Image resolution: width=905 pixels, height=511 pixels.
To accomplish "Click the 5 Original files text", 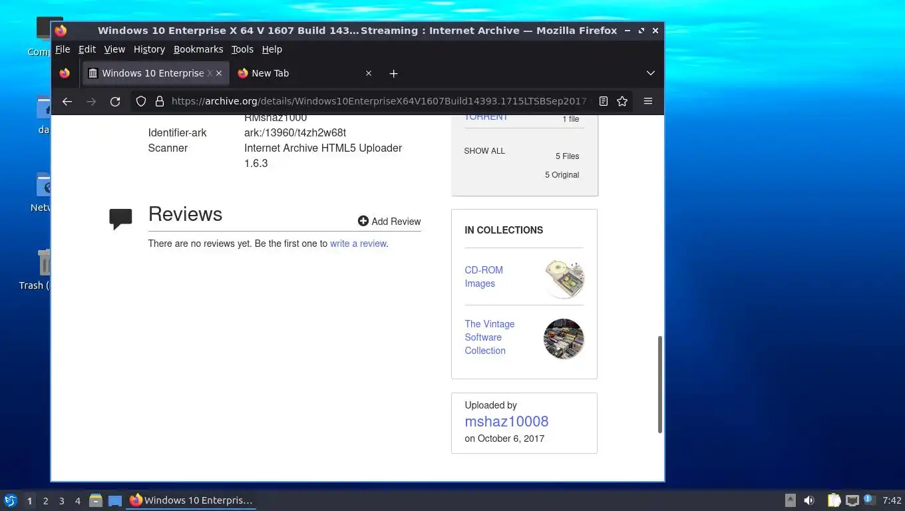I will point(562,175).
